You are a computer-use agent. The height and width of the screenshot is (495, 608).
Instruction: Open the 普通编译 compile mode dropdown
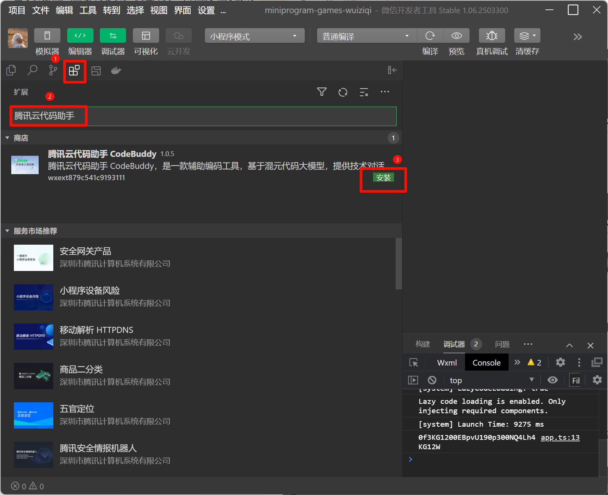click(x=366, y=36)
